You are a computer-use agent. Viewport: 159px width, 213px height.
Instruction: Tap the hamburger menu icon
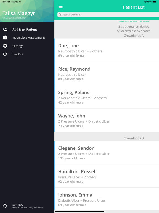tap(60, 7)
